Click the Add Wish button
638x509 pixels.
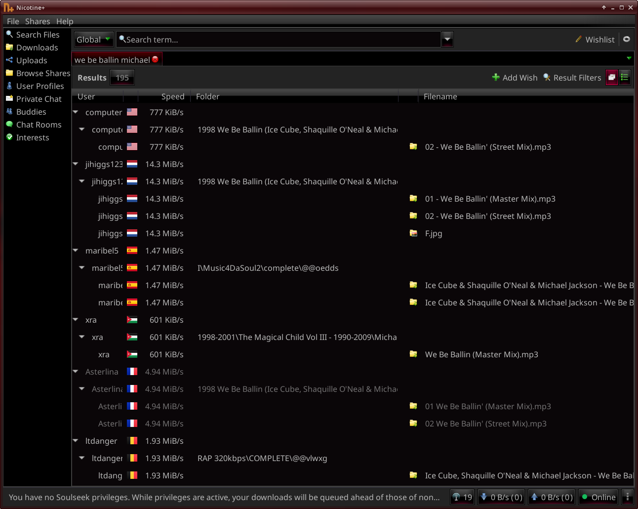[x=515, y=78]
